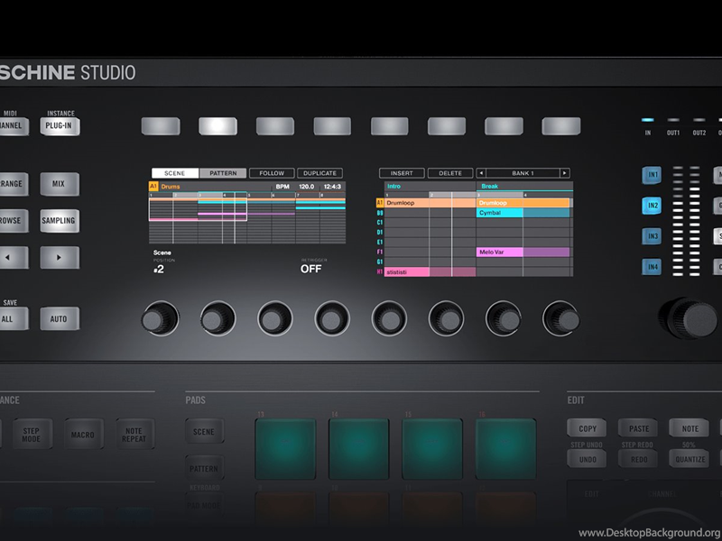Tap the third soft button above displays

click(x=275, y=126)
